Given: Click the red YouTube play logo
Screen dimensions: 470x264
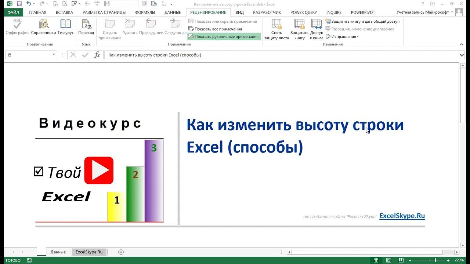Looking at the screenshot, I should (x=99, y=170).
